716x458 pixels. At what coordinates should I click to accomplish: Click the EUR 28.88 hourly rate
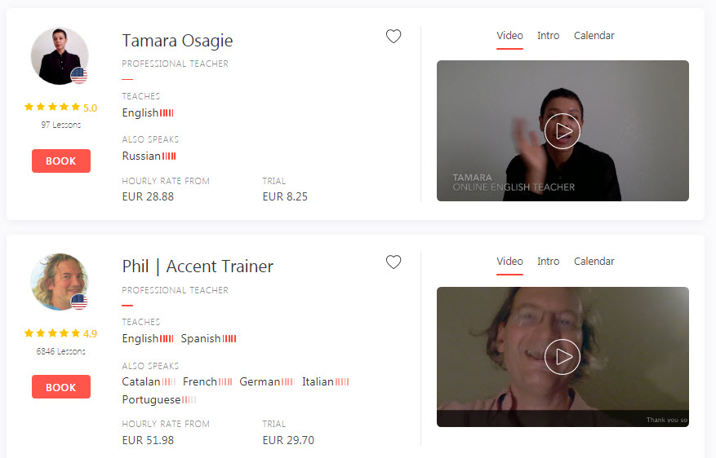pyautogui.click(x=148, y=196)
